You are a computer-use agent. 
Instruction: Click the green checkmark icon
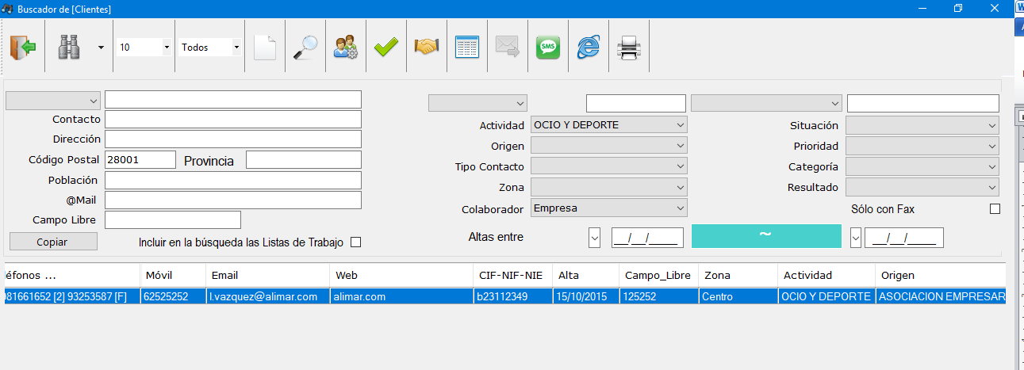point(386,48)
